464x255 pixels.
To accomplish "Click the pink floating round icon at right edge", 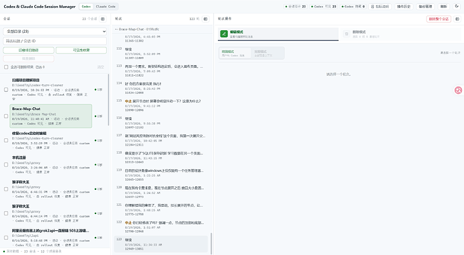I will pos(459,91).
